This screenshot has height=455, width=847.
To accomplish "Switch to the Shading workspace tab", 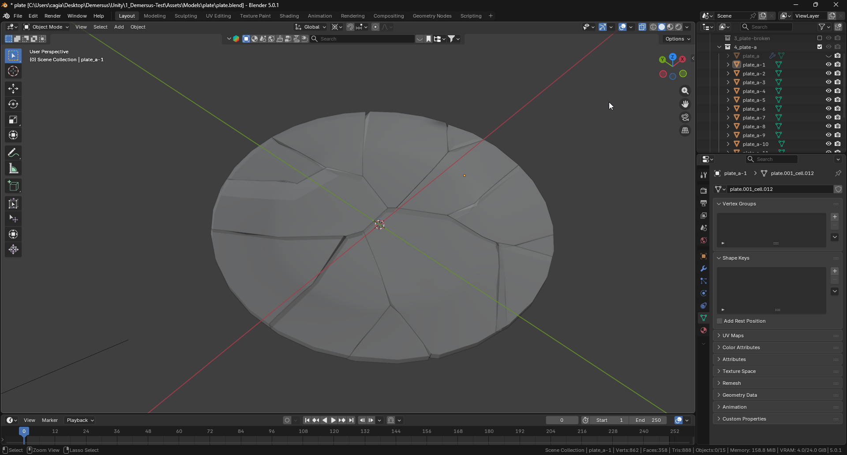I will coord(289,16).
